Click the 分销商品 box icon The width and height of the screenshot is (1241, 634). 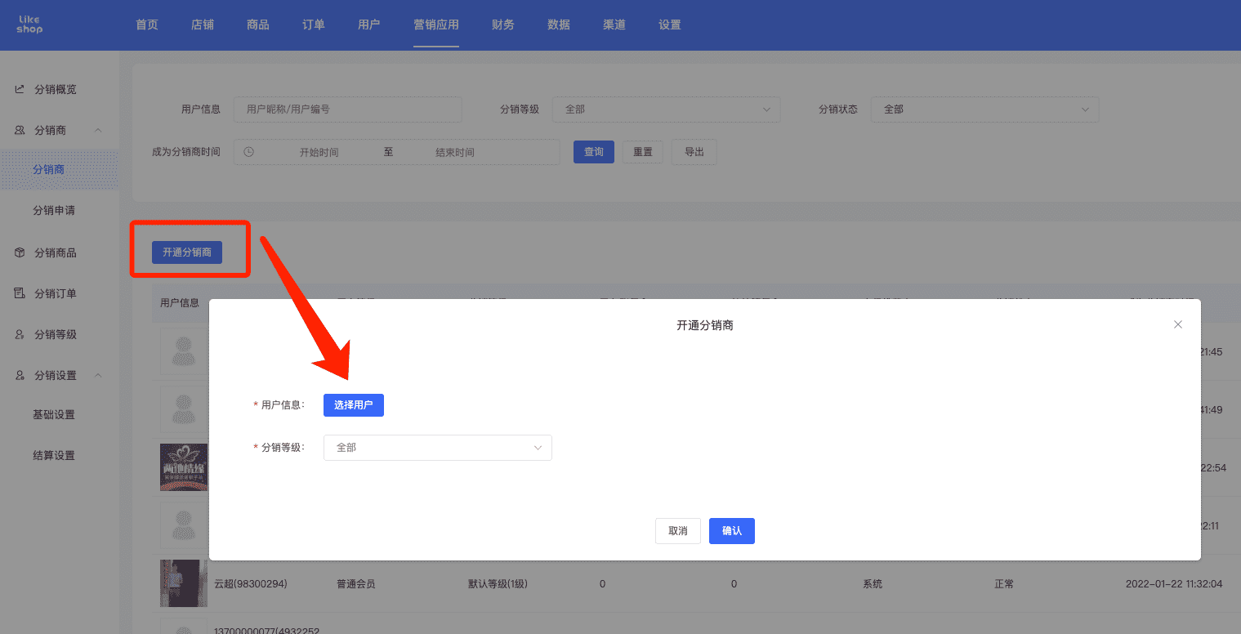coord(20,252)
